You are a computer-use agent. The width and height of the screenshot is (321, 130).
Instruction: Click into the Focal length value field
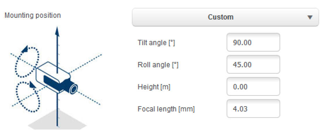coord(253,109)
